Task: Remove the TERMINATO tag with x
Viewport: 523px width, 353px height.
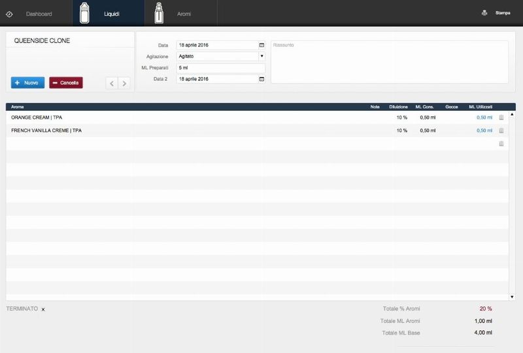Action: click(43, 309)
